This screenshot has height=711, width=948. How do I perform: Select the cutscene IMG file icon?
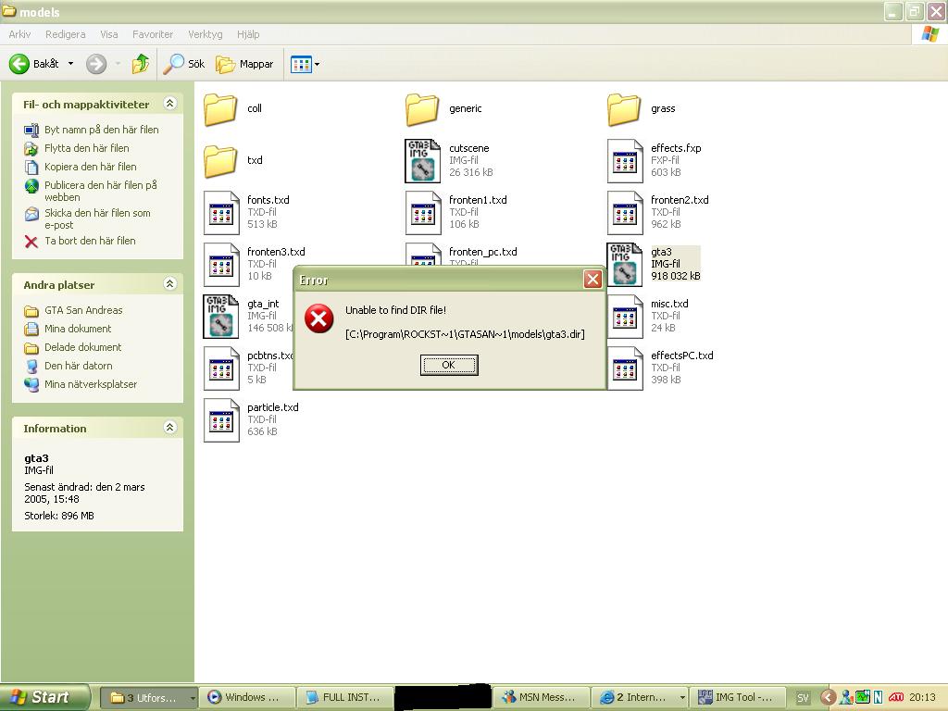[x=422, y=161]
